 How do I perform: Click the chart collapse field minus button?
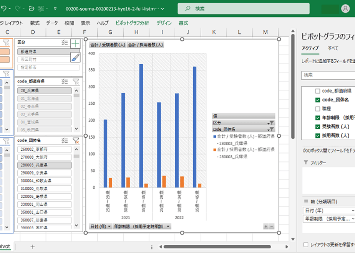[x=272, y=226]
